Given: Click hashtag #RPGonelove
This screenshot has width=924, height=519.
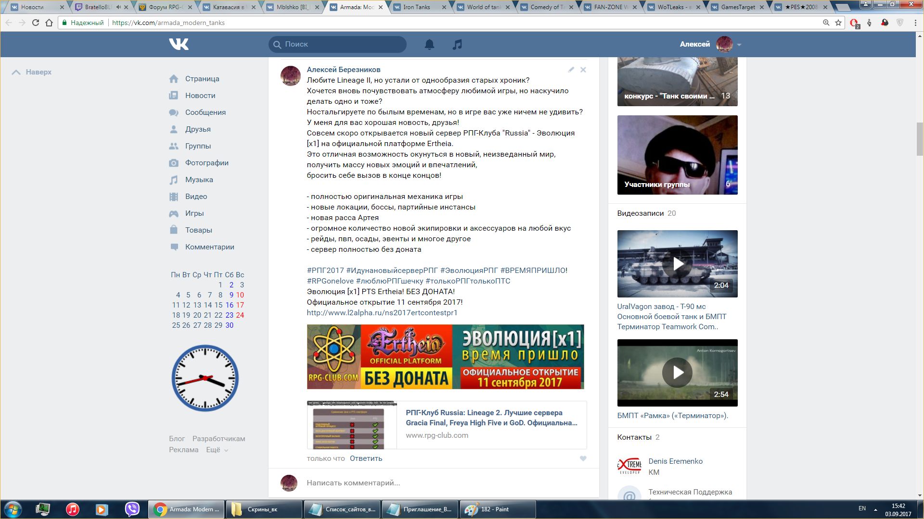Looking at the screenshot, I should pyautogui.click(x=330, y=281).
